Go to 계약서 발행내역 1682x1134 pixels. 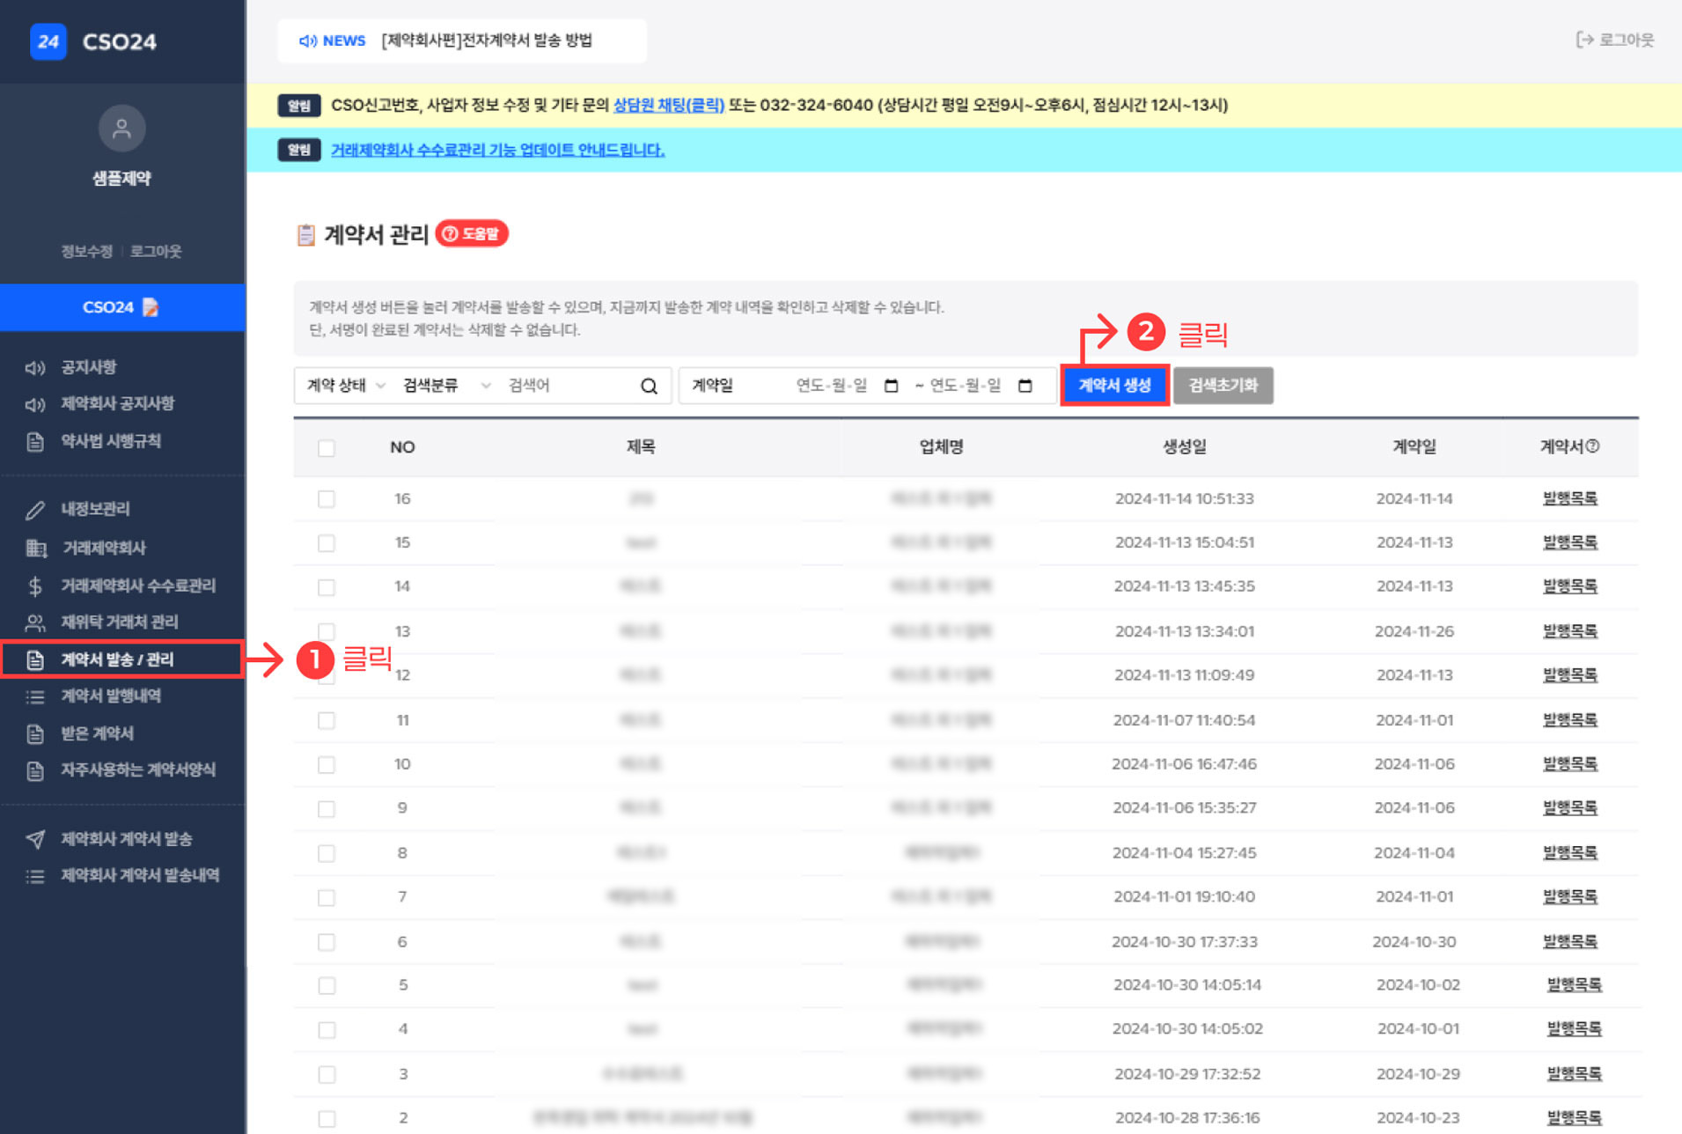pyautogui.click(x=111, y=696)
